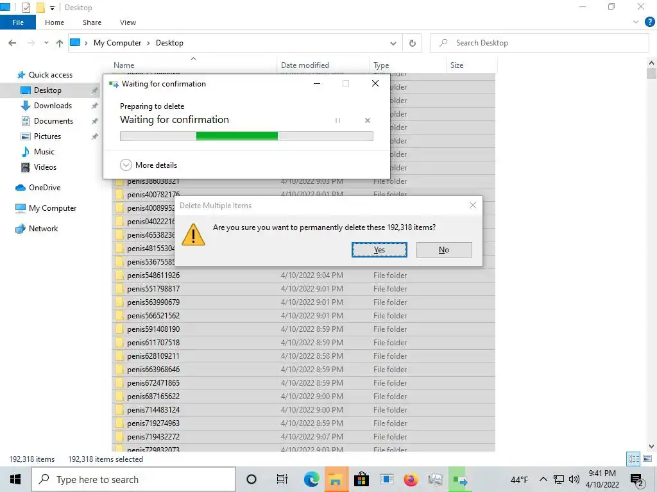Switch to large thumbnails view icon
The width and height of the screenshot is (657, 492).
647,459
